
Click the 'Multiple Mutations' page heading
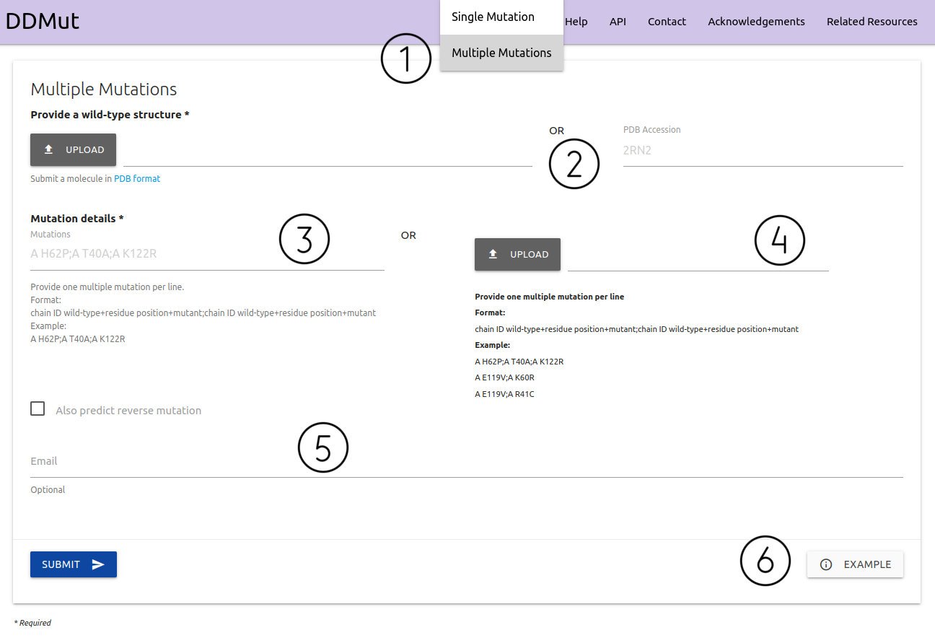pos(104,89)
